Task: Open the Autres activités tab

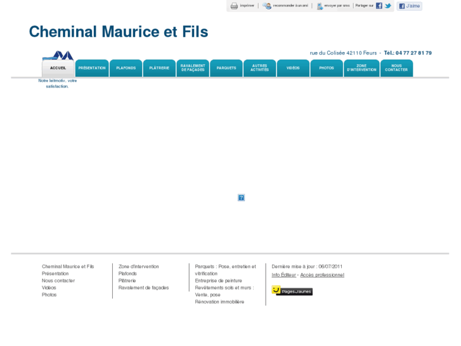Action: (259, 69)
